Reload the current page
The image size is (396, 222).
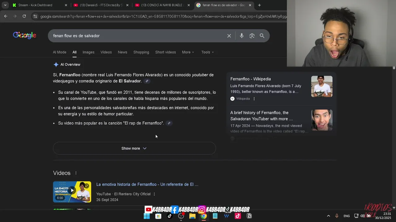24,16
